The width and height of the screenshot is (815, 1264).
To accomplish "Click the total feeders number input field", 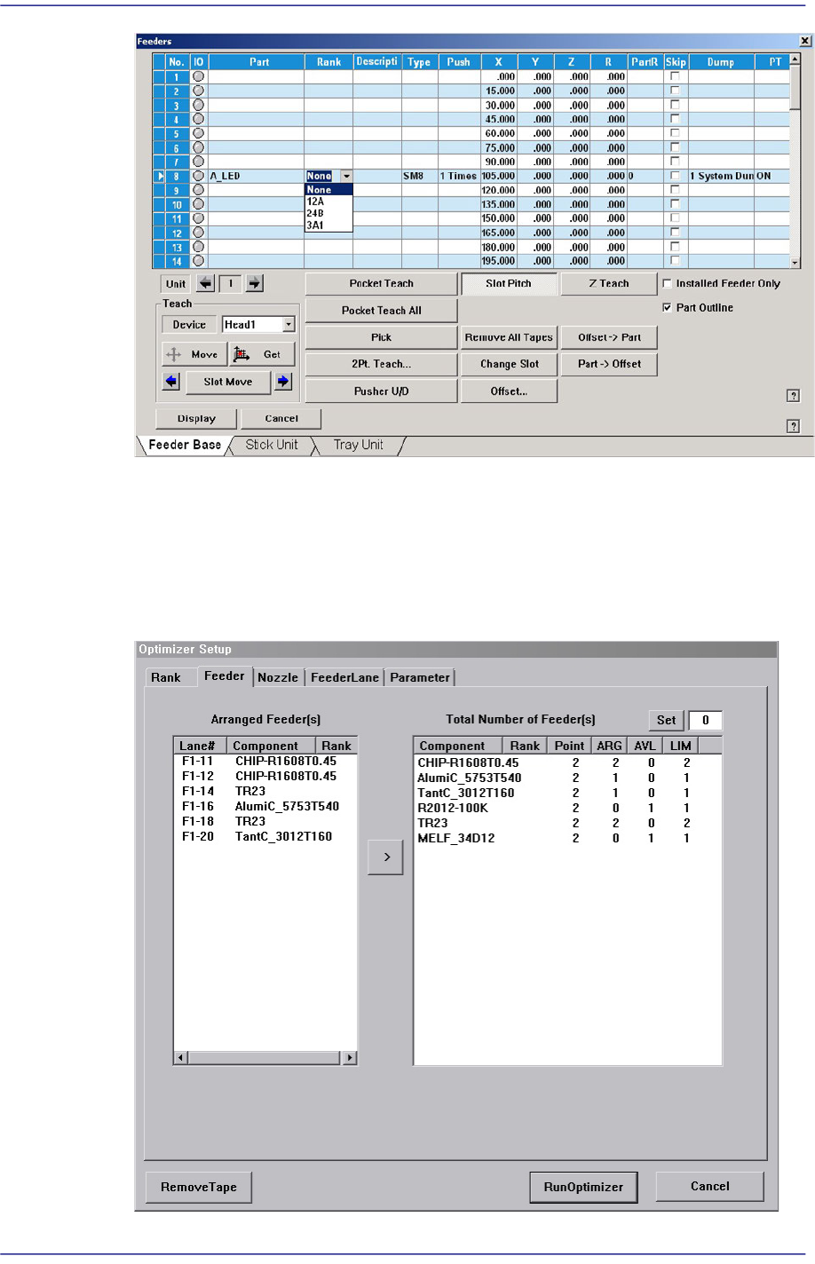I will click(706, 720).
